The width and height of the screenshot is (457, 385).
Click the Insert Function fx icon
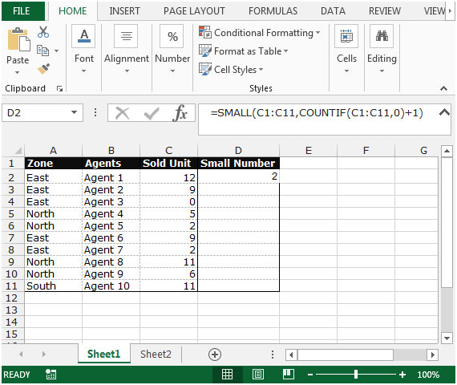tap(180, 113)
